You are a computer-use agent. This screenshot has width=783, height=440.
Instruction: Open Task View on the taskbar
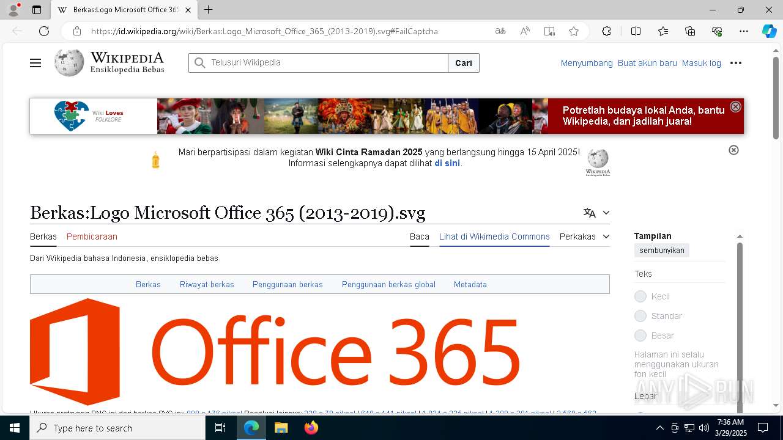220,428
